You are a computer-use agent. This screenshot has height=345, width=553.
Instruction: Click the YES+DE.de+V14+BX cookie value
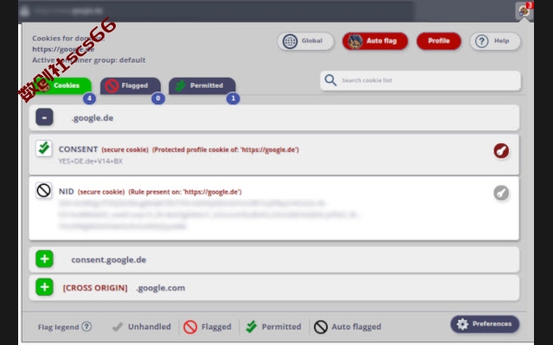tap(90, 161)
